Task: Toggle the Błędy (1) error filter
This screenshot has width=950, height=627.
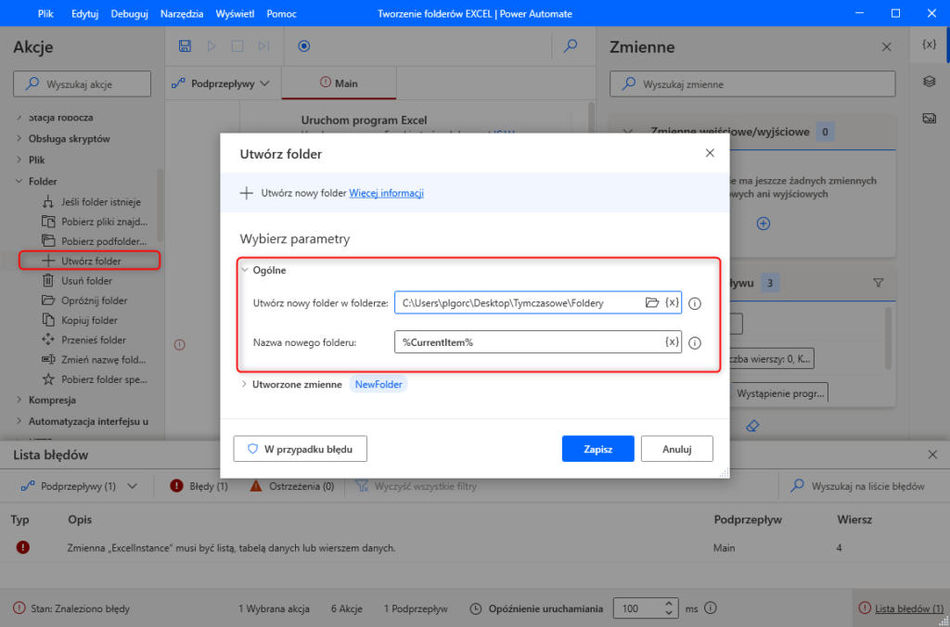Action: tap(199, 486)
